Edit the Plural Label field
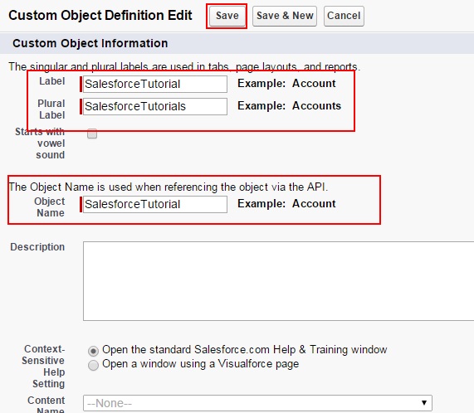Image resolution: width=474 pixels, height=413 pixels. click(x=155, y=106)
